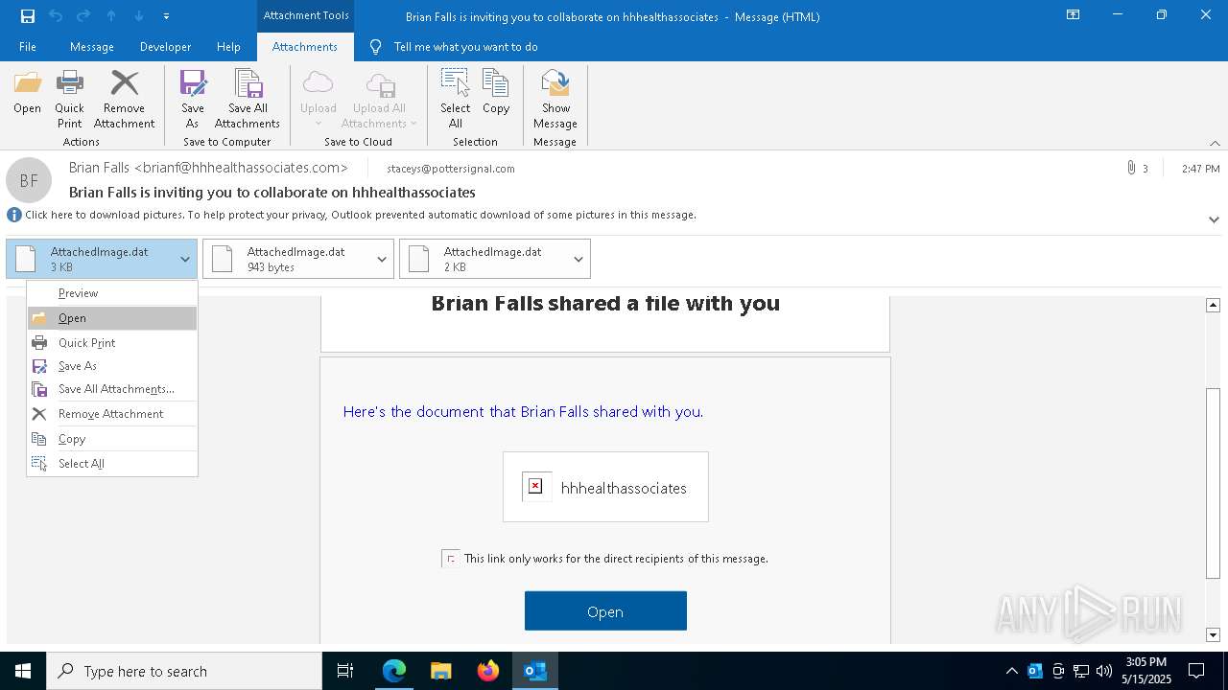The image size is (1228, 690).
Task: Click the hhhealthassociates document link
Action: (624, 488)
